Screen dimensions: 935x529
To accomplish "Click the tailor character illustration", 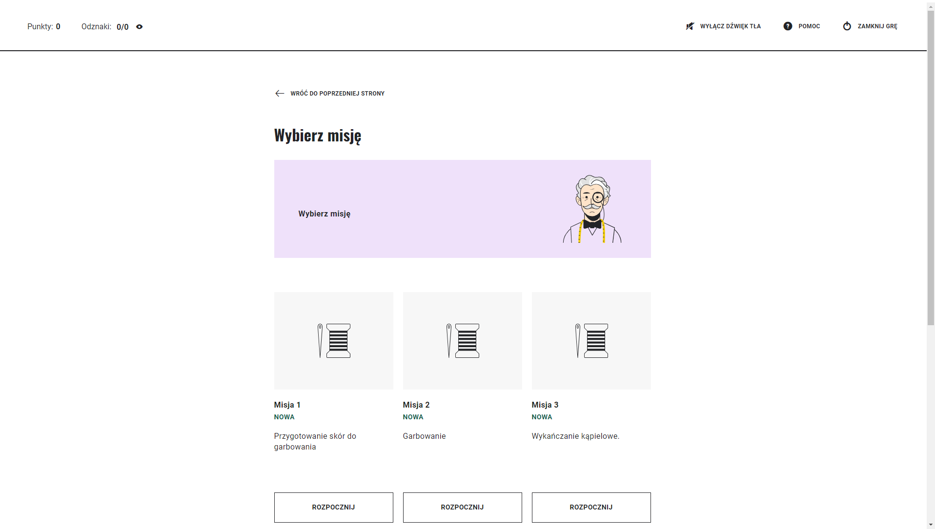I will pyautogui.click(x=592, y=209).
